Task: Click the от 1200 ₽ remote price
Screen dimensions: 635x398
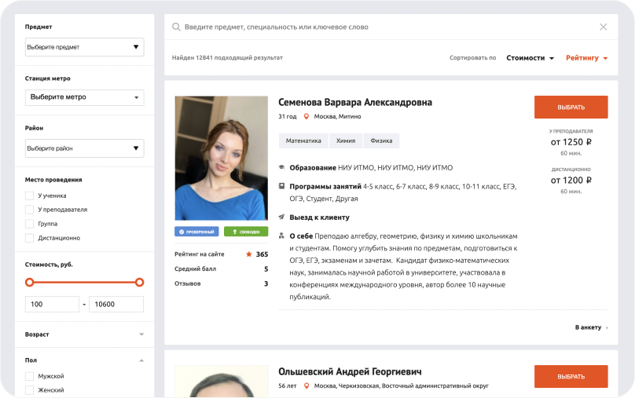Action: (x=571, y=180)
